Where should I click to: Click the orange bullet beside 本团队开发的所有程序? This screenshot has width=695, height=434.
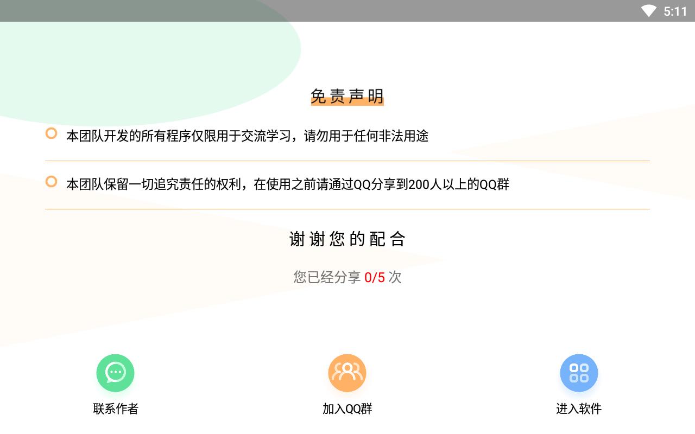[x=51, y=133]
